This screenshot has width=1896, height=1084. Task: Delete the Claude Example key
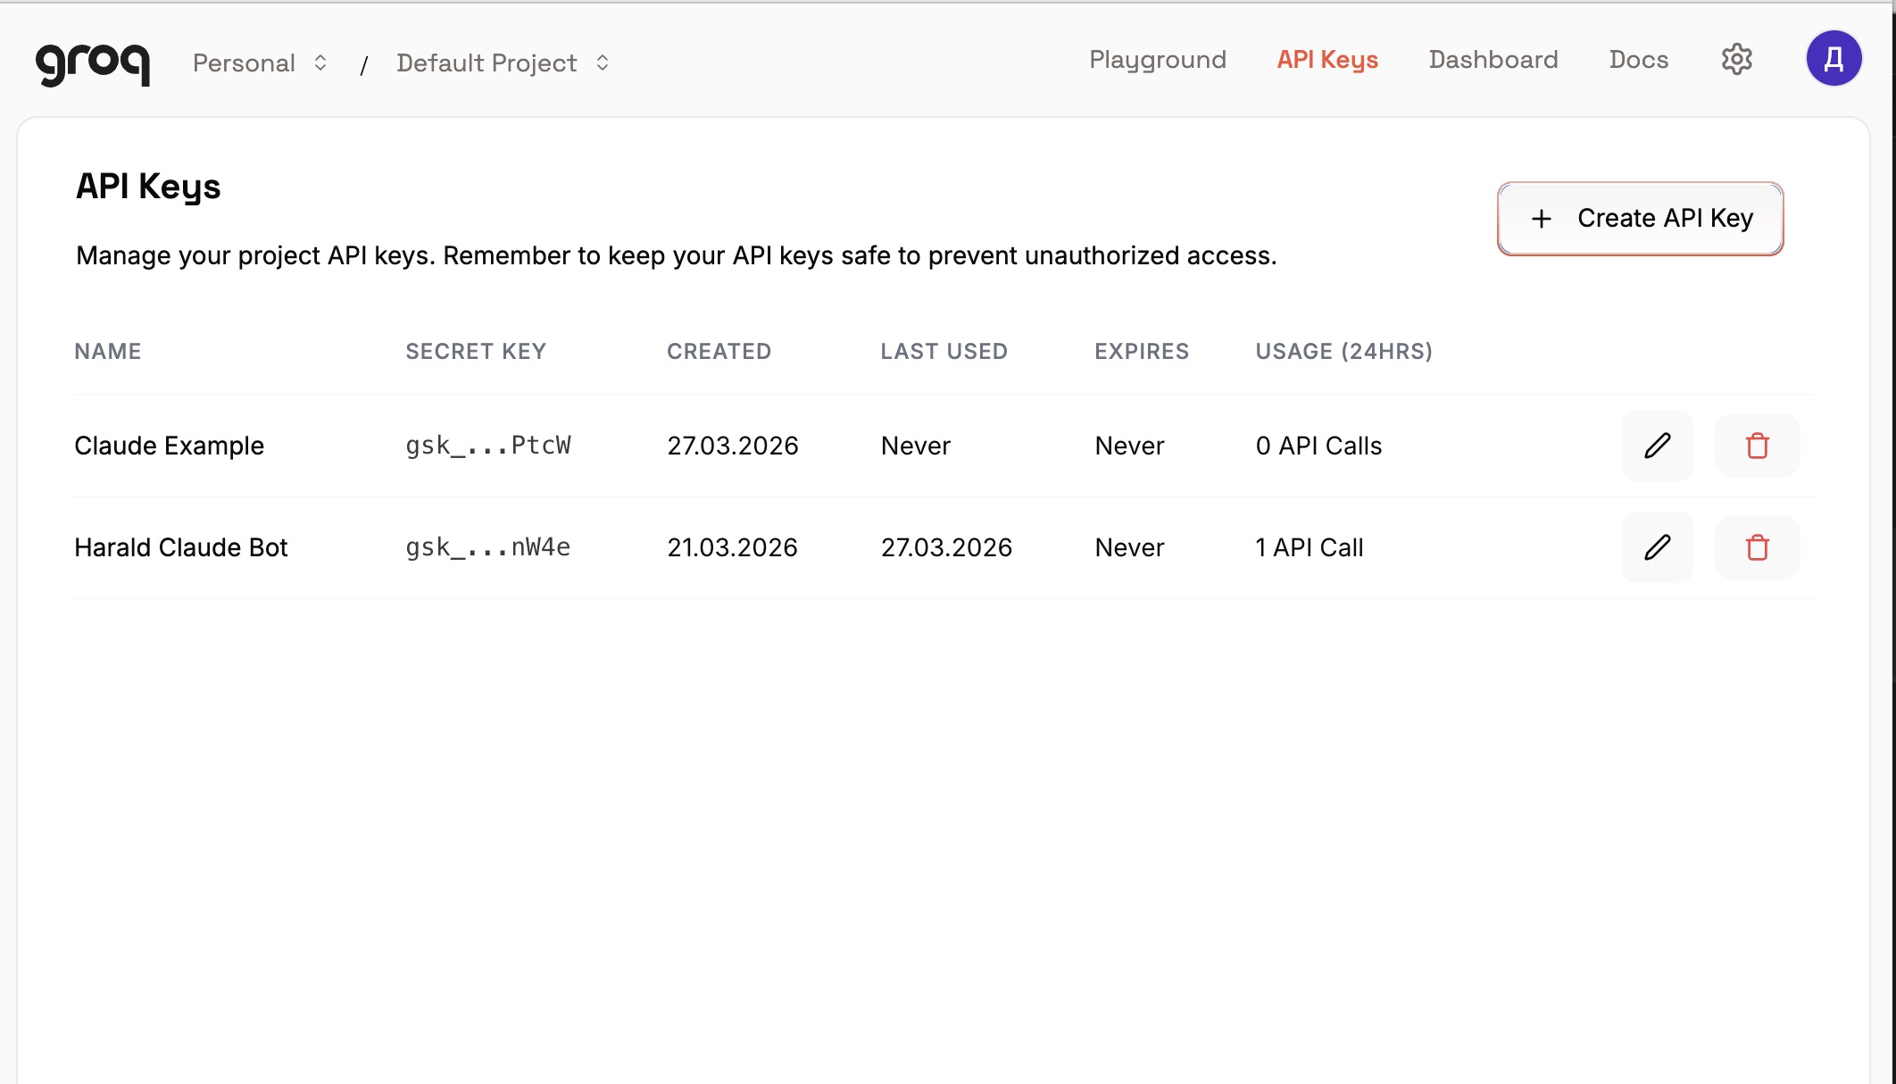(x=1757, y=446)
